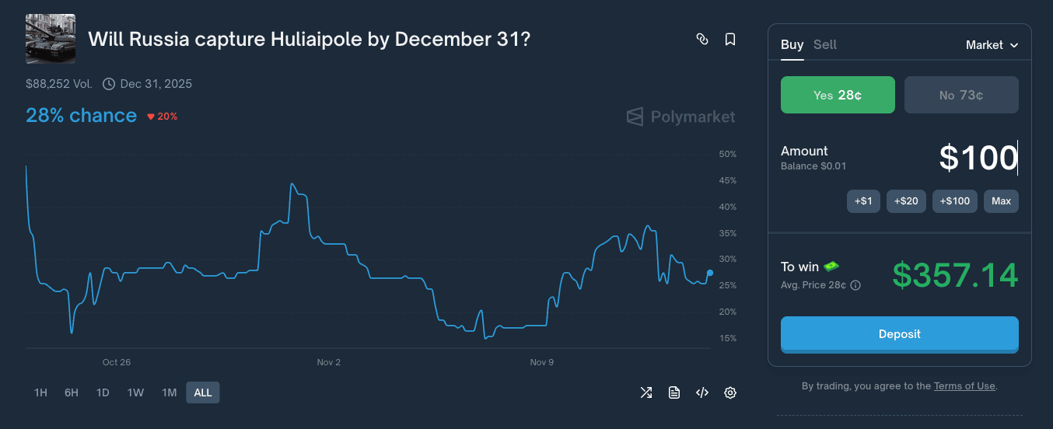Bookmark this Huliaipole market
The width and height of the screenshot is (1053, 429).
click(730, 39)
